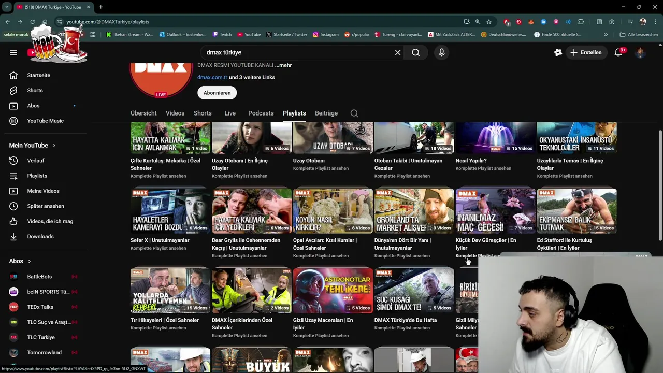Expand the Abos section chevron
663x373 pixels.
[x=29, y=261]
